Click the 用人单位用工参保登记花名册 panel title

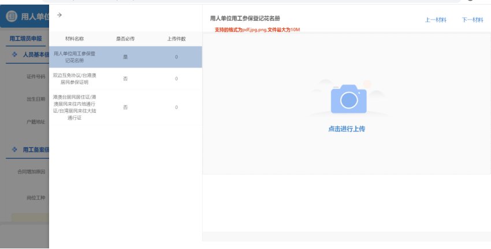pyautogui.click(x=245, y=18)
